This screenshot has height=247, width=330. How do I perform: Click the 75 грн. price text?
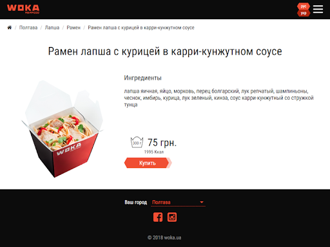[x=162, y=143]
